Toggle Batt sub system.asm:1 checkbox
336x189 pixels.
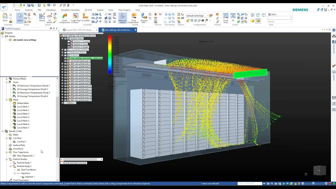pyautogui.click(x=65, y=64)
